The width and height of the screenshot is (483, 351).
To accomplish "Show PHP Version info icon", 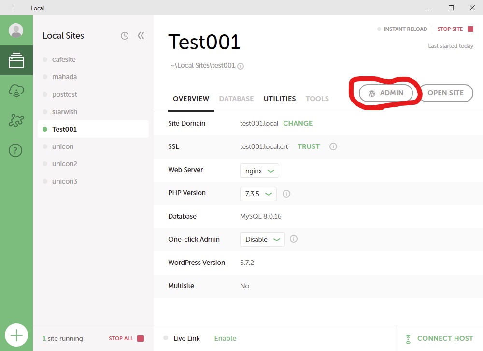I will click(x=286, y=194).
